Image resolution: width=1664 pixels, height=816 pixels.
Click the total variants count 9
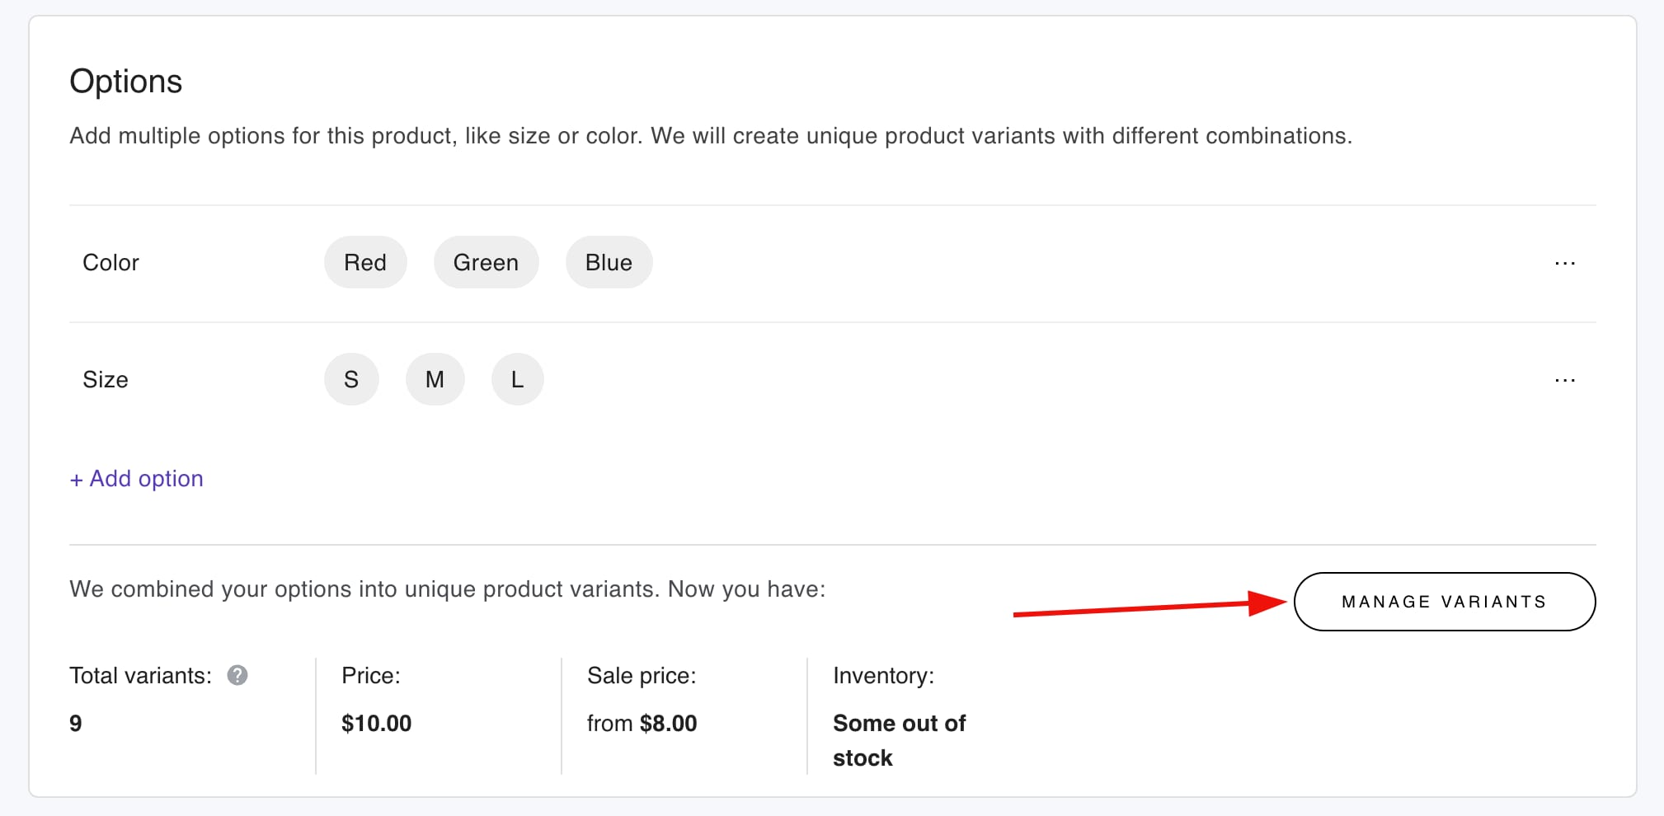click(76, 724)
